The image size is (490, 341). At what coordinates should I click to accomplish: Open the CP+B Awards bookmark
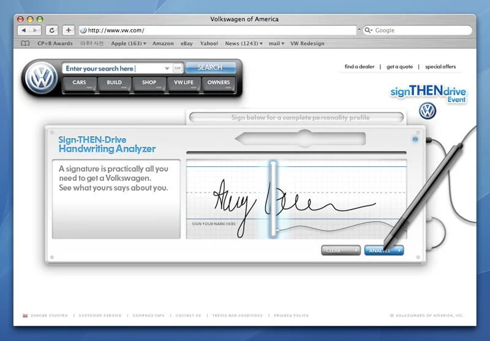click(55, 43)
